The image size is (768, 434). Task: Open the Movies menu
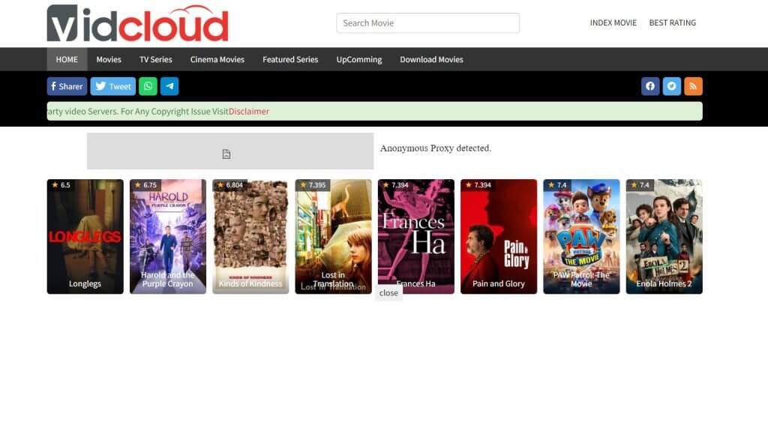pos(109,59)
